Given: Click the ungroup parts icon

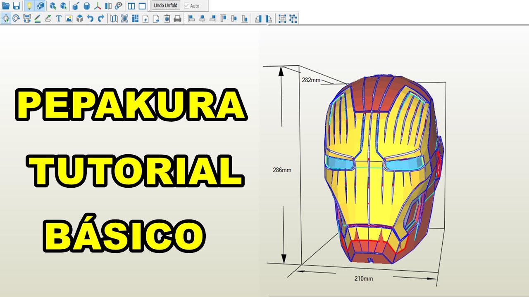Looking at the screenshot, I should tap(293, 18).
